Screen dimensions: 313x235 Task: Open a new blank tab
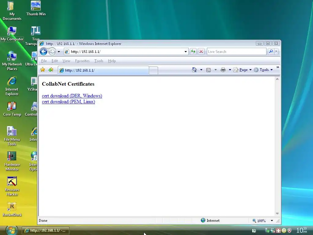tap(153, 71)
